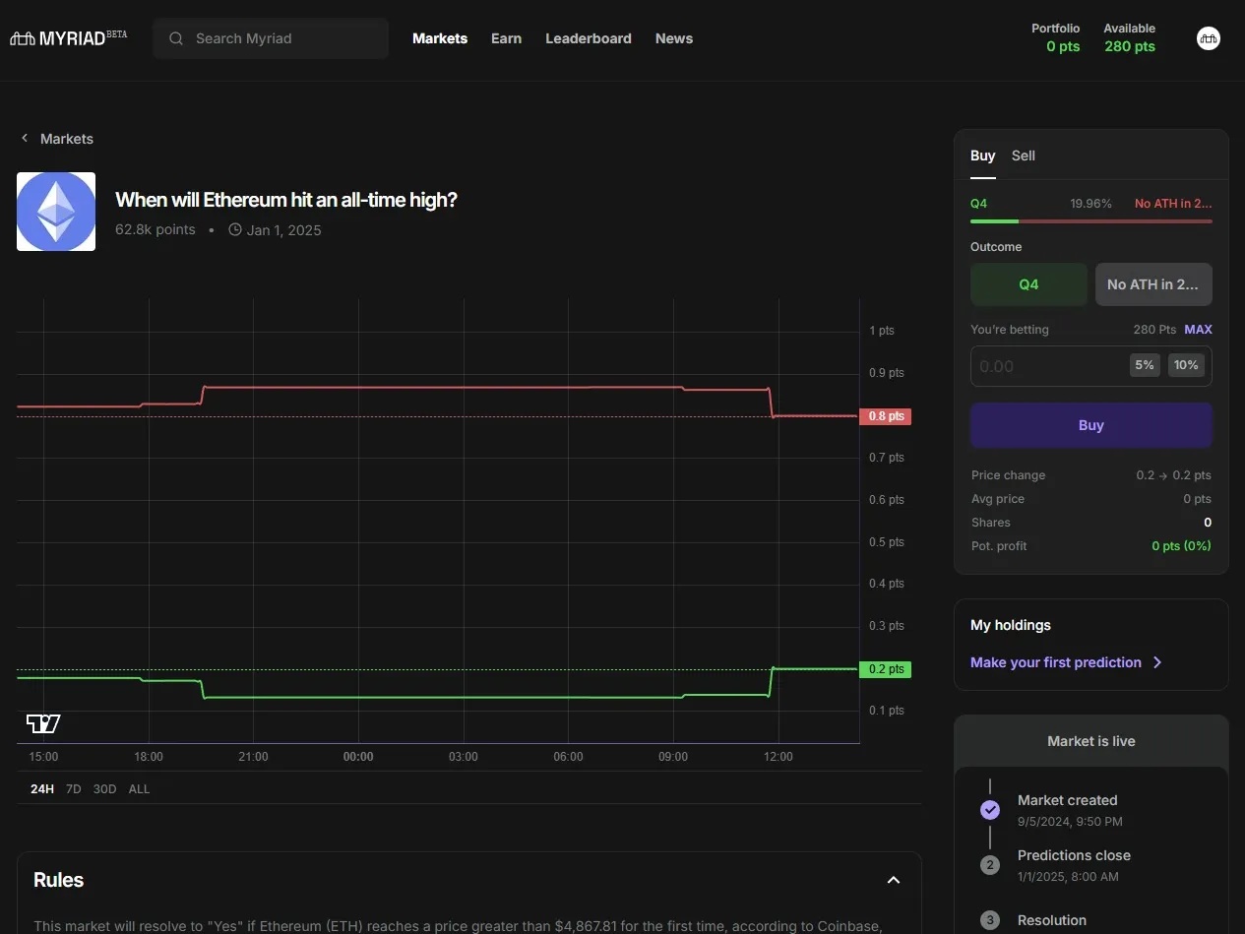Select the Q4 outcome option
Screen dimensions: 1245x934
[x=1028, y=284]
